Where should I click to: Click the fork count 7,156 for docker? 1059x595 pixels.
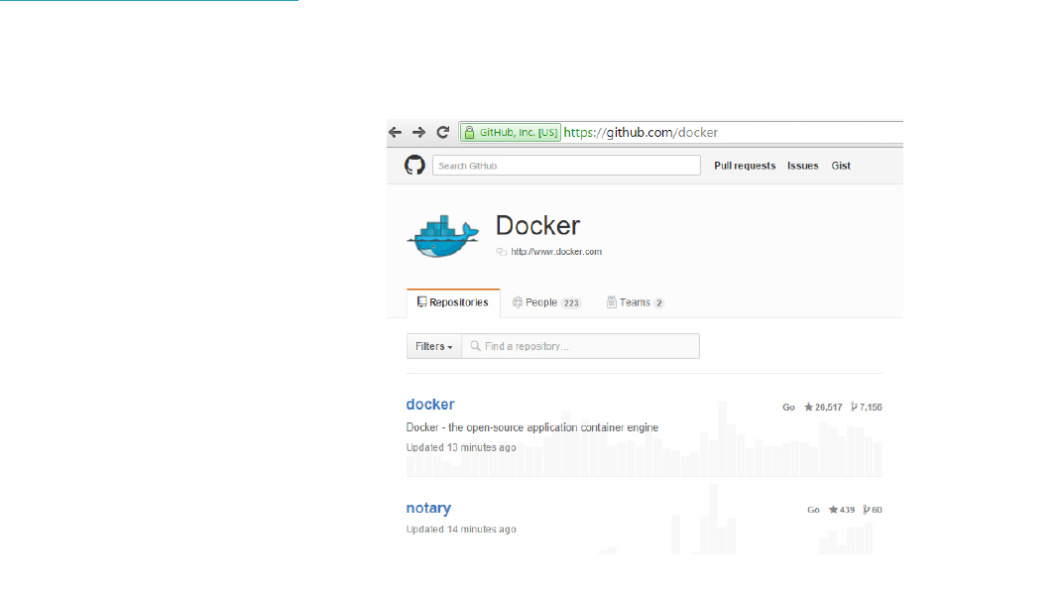867,408
